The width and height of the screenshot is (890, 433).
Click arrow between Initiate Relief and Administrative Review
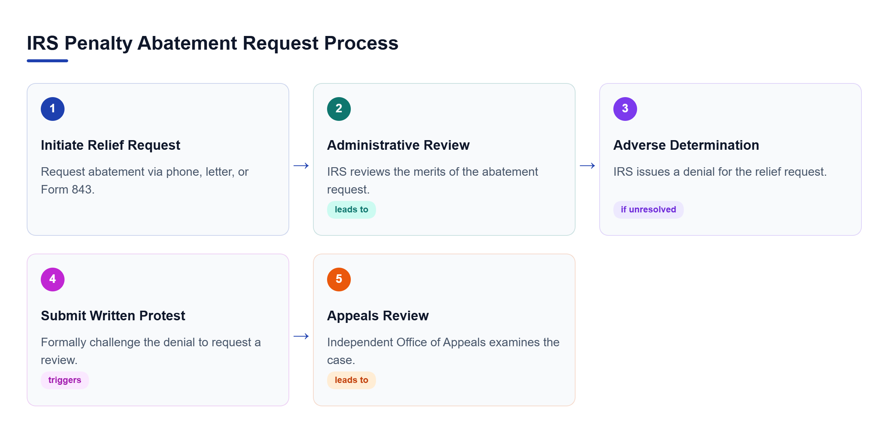point(301,166)
